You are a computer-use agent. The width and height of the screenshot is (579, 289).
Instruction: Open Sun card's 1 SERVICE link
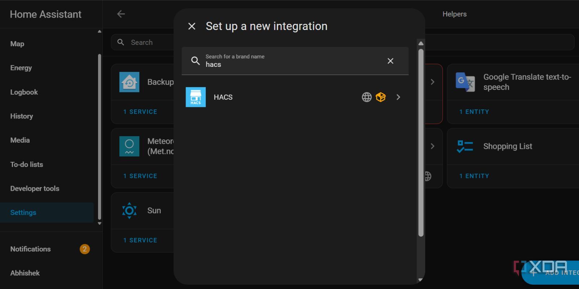pyautogui.click(x=140, y=241)
